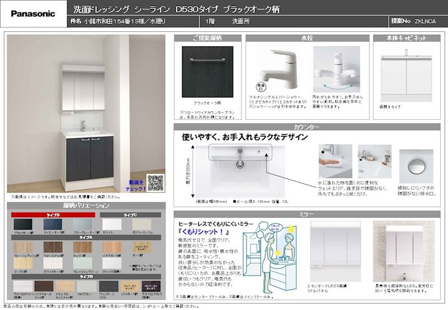Screen dimensions: 448x310
Task: Click the title 洗面ドレッシング シーライン D530タイプ
Action: click(x=146, y=10)
